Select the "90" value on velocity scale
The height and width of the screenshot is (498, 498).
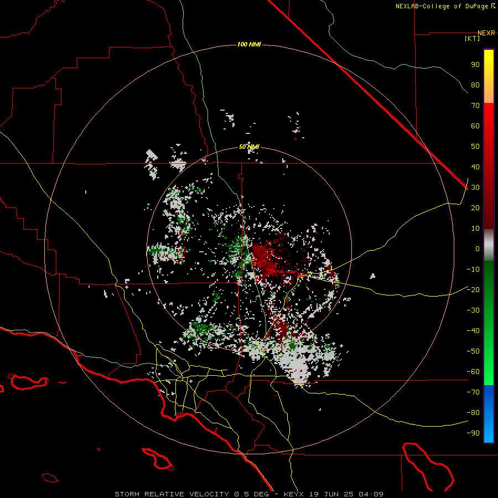point(475,65)
